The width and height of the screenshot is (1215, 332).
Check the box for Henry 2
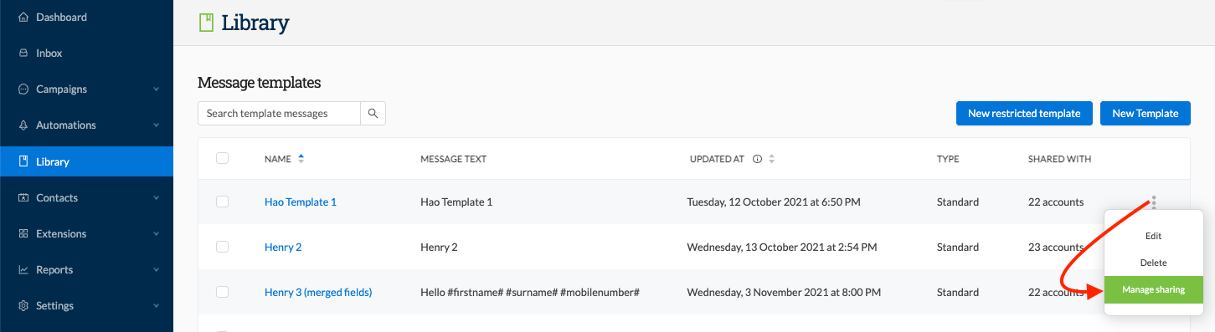(x=222, y=247)
